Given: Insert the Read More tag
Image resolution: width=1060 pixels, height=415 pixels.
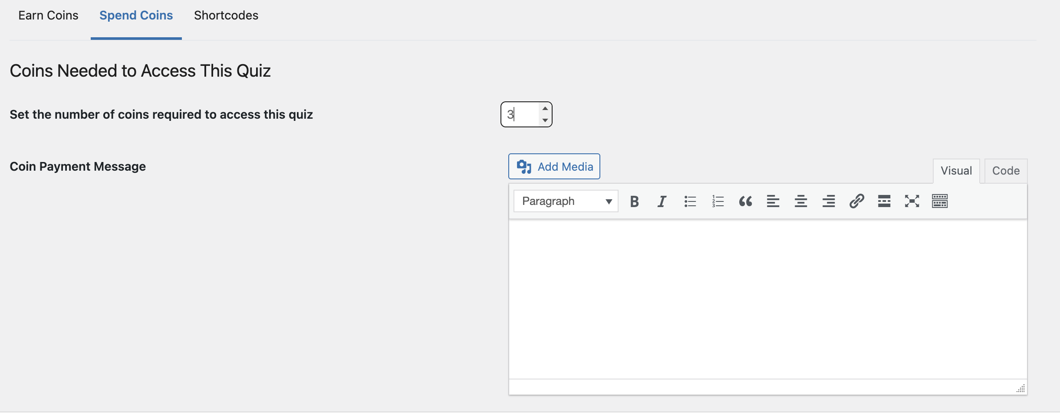Looking at the screenshot, I should 884,201.
